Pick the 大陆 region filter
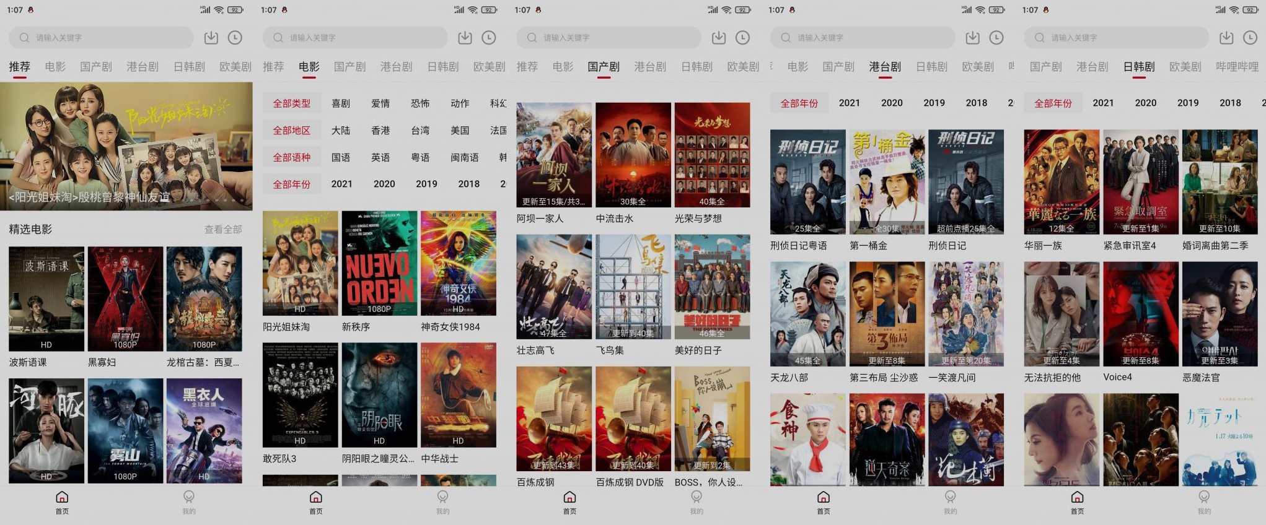This screenshot has width=1266, height=525. (x=341, y=131)
